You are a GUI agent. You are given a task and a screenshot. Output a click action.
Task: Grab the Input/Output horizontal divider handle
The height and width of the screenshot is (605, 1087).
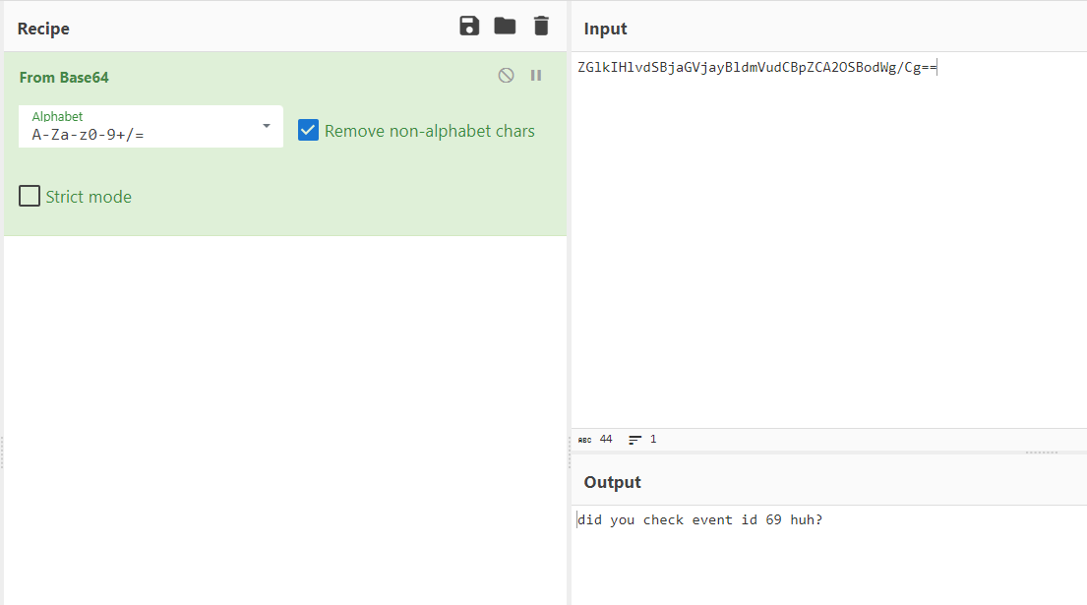point(1041,453)
